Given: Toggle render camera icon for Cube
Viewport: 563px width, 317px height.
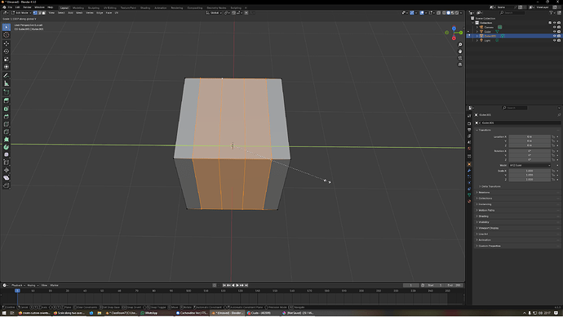Looking at the screenshot, I should point(559,32).
